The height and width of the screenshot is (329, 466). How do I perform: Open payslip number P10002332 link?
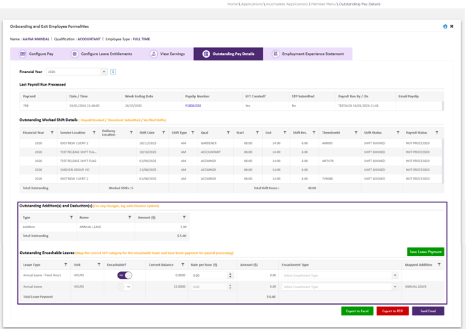[193, 106]
